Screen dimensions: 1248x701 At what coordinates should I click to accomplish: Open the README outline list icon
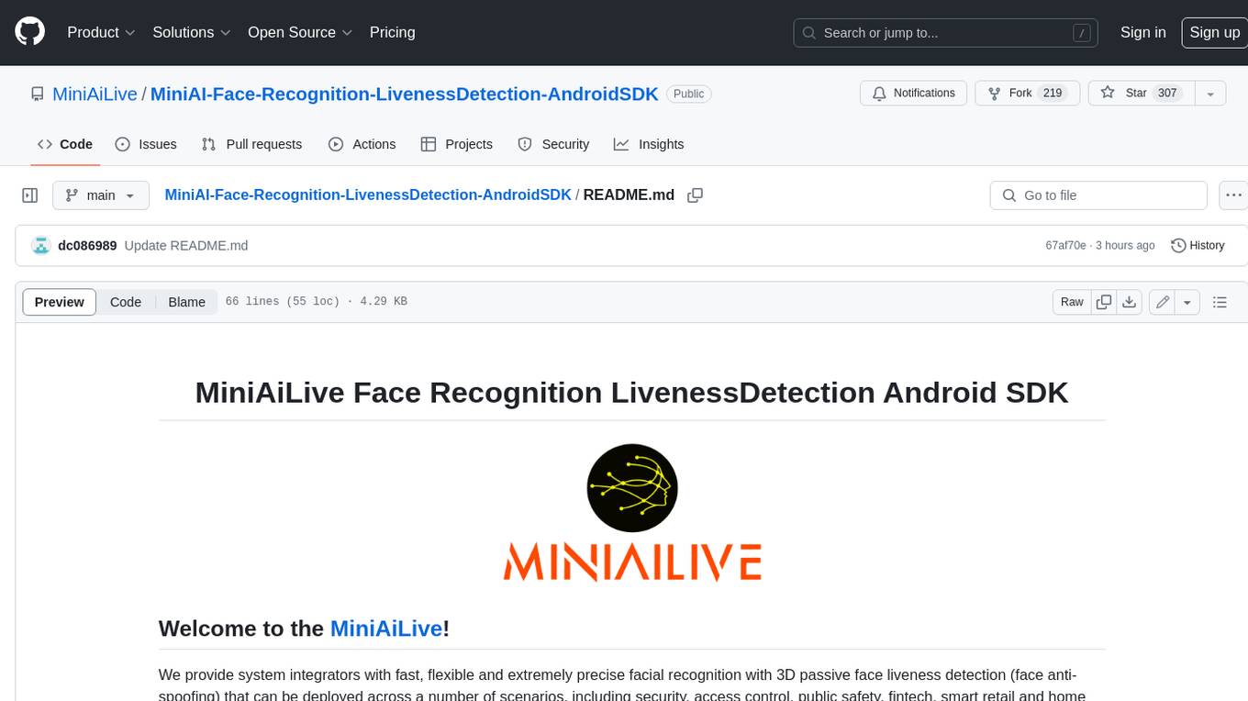point(1220,302)
